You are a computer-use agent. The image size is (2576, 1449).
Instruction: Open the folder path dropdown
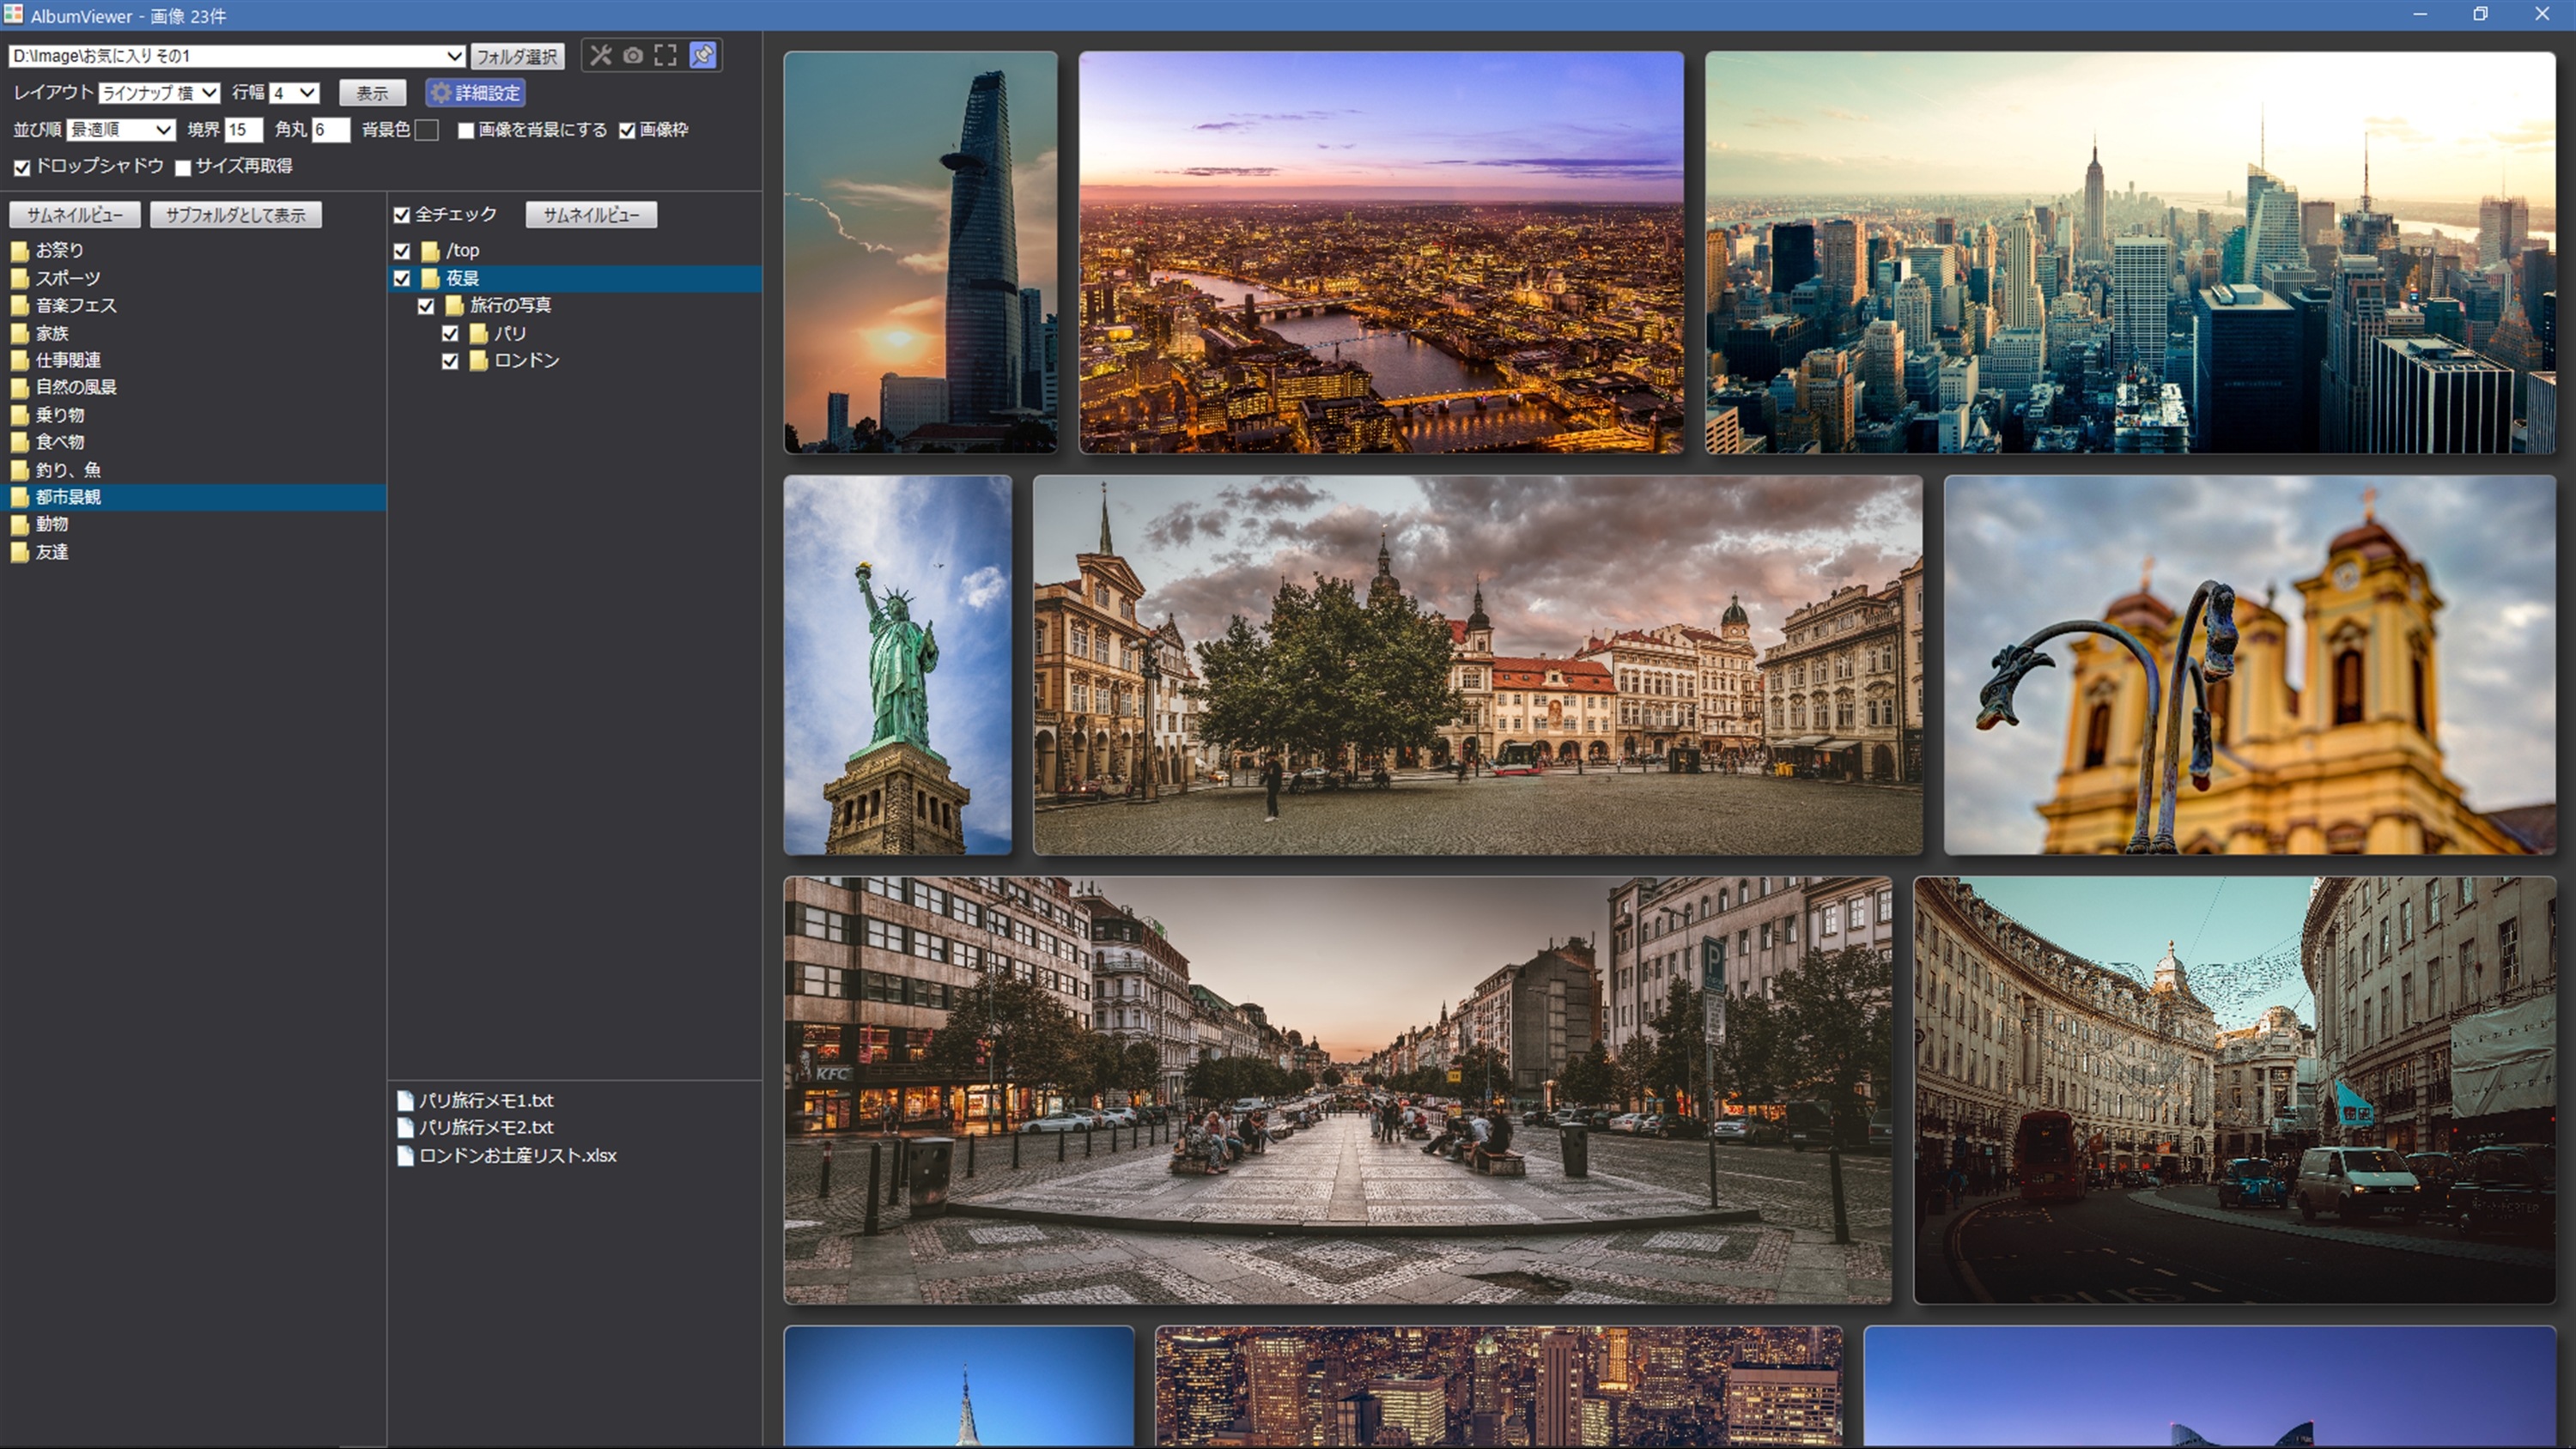454,56
